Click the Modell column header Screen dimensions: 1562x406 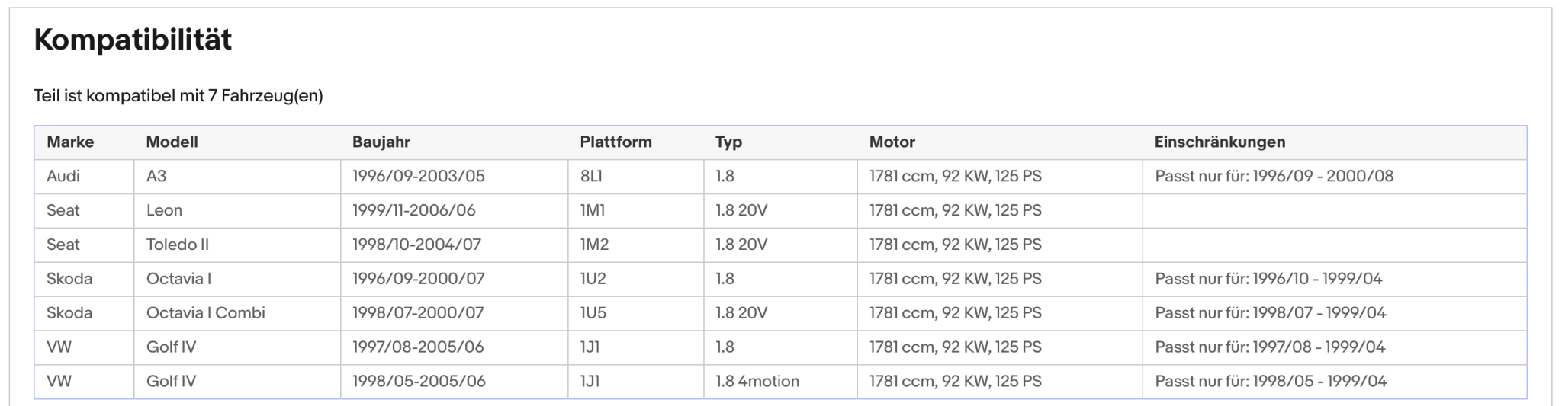coord(237,142)
